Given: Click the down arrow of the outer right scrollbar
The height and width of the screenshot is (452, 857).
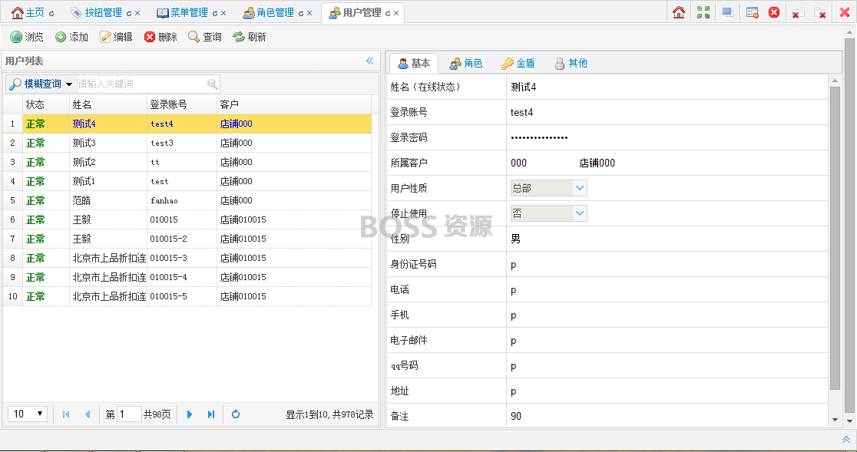Looking at the screenshot, I should tap(849, 421).
